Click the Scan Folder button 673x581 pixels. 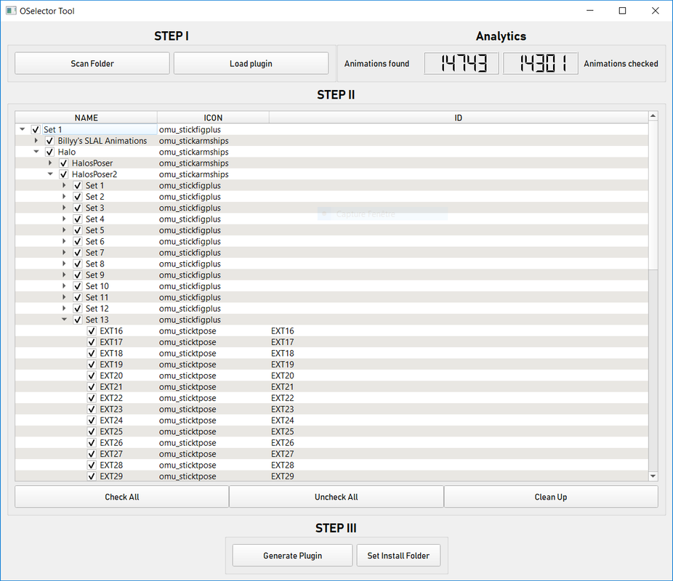point(92,63)
